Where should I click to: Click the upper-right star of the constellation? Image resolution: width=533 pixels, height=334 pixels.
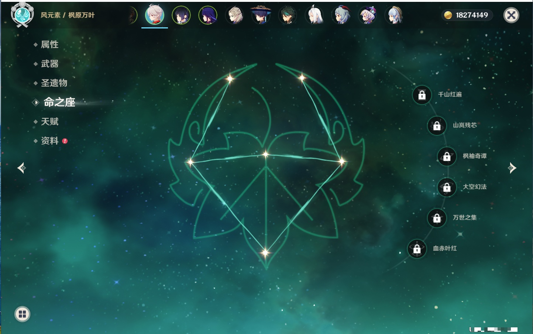(302, 78)
